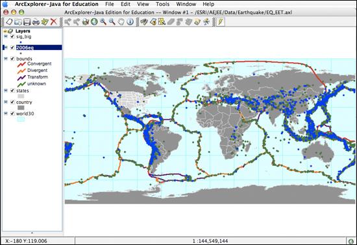Click the Previous Extent arrow icon
The height and width of the screenshot is (245, 357).
click(x=68, y=22)
